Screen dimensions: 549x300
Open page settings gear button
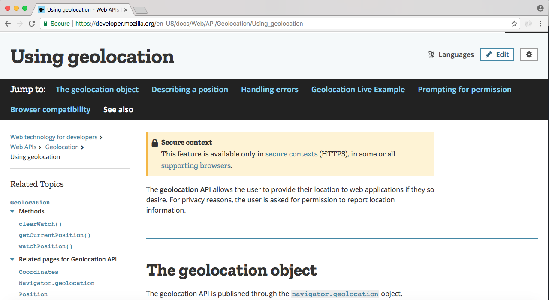[x=529, y=54]
